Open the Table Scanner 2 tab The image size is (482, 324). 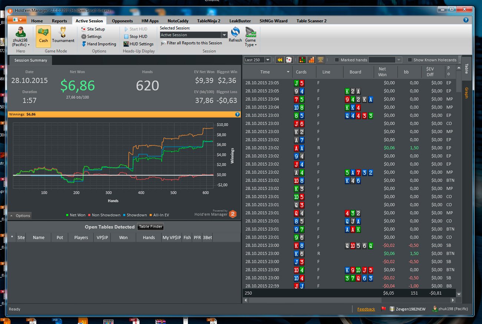point(311,21)
